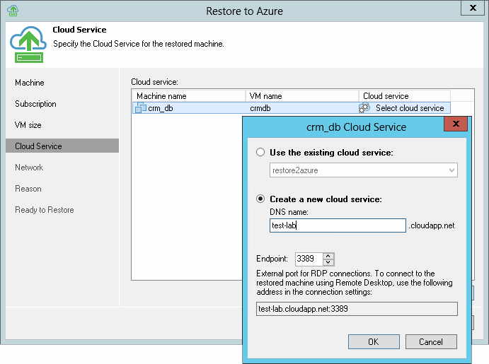Click the 'DNS name:' label
The height and width of the screenshot is (364, 489).
[x=289, y=212]
